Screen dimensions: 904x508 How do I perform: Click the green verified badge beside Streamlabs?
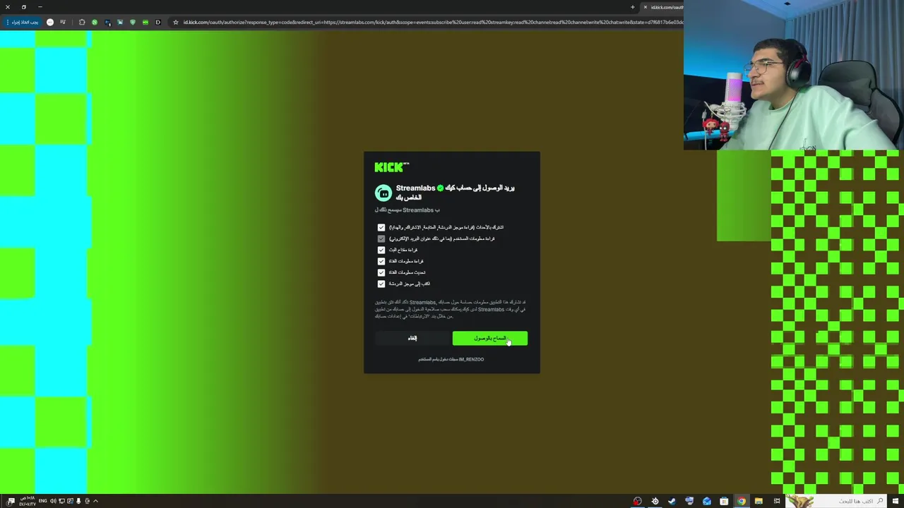[x=440, y=188]
